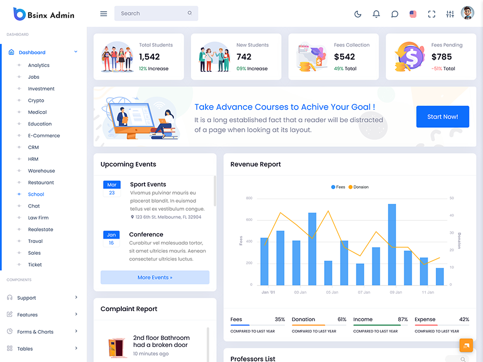Toggle fullscreen mode
The image size is (483, 362).
tap(431, 14)
